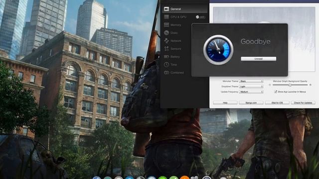Select the Memory sidebar item

172,25
